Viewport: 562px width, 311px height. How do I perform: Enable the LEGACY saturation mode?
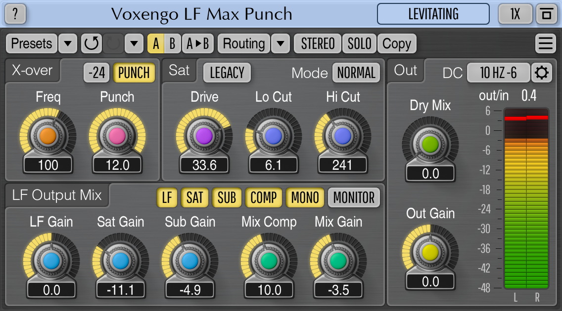[228, 72]
